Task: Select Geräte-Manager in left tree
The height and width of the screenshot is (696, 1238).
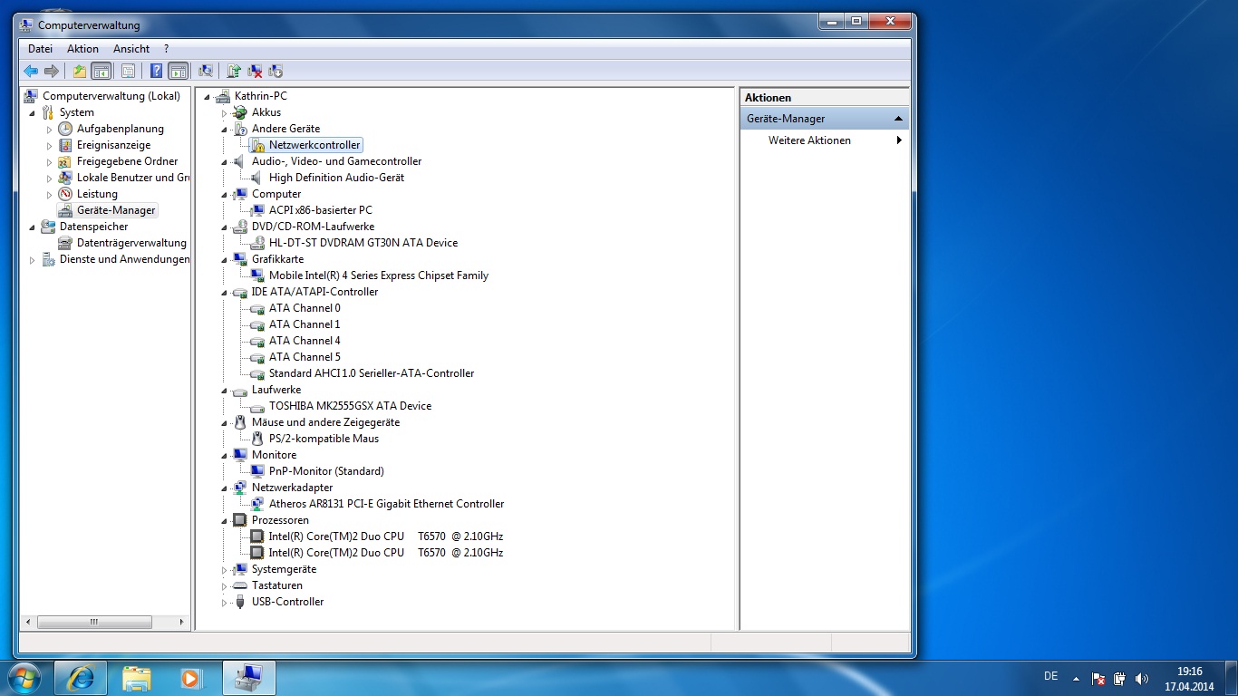Action: (116, 210)
